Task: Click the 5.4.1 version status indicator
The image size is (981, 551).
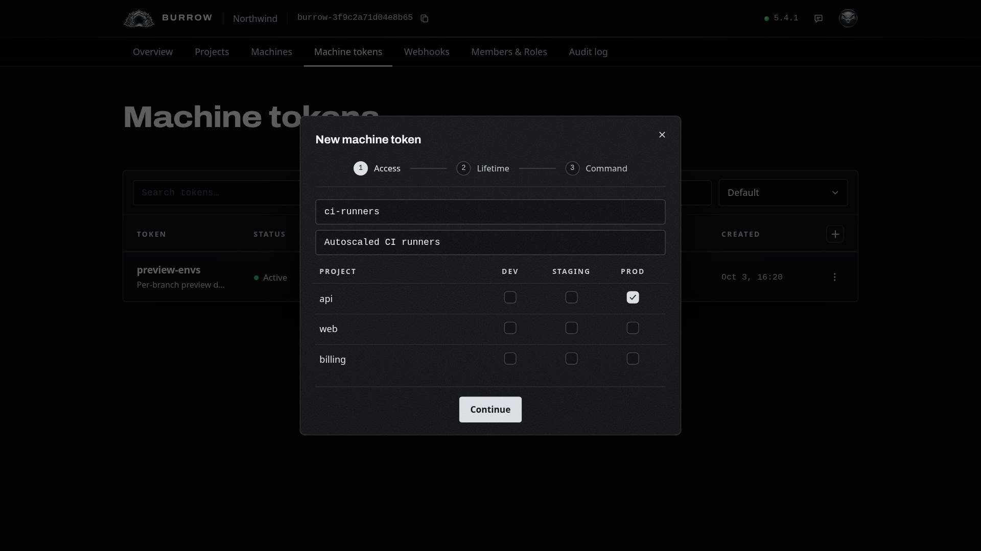Action: [781, 18]
